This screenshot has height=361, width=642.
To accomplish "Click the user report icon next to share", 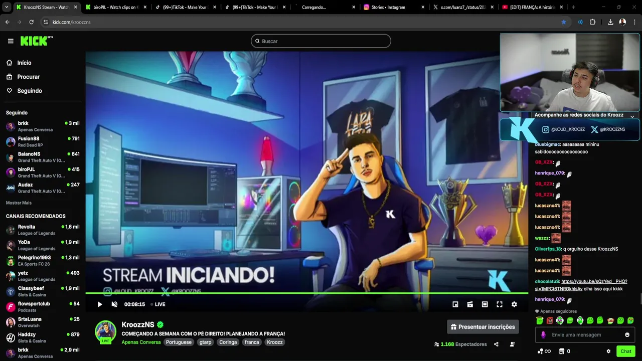I will tap(512, 344).
